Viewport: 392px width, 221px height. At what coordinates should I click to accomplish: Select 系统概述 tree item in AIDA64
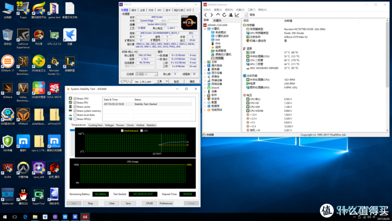218,32
